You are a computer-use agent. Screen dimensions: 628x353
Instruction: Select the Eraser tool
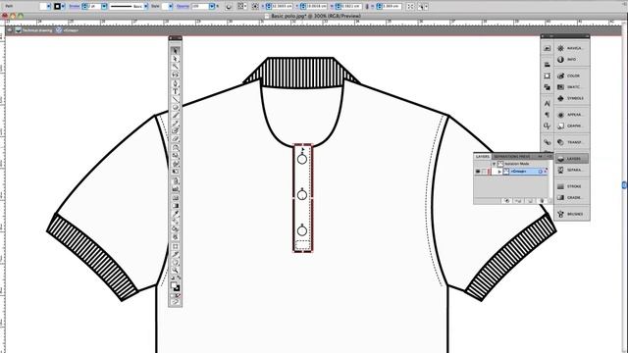click(x=175, y=139)
